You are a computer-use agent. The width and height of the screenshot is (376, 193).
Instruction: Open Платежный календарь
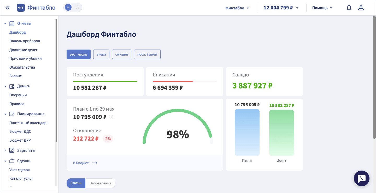tap(29, 123)
